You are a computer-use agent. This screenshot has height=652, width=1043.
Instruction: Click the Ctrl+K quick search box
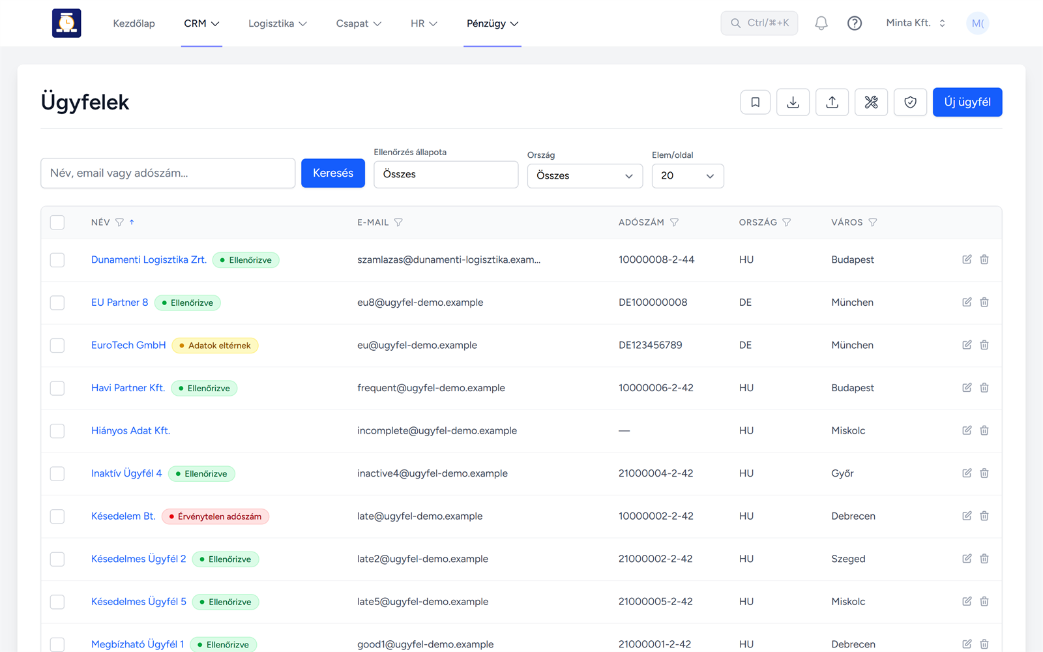(759, 23)
